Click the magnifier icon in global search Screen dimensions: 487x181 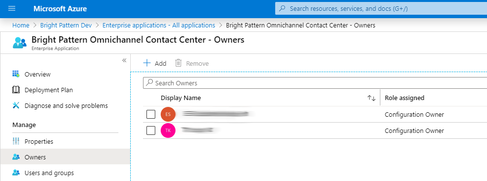point(282,9)
